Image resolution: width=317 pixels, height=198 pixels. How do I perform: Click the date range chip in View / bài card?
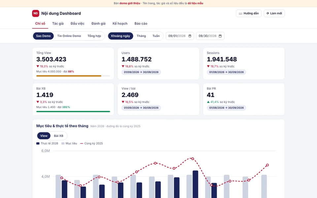[141, 108]
